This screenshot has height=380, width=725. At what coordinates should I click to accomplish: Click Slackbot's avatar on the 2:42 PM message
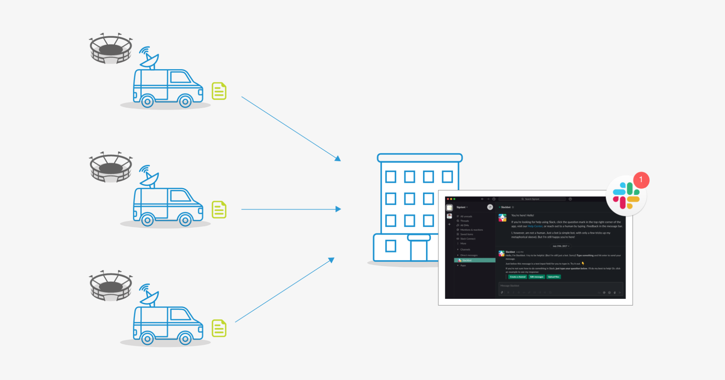click(501, 253)
